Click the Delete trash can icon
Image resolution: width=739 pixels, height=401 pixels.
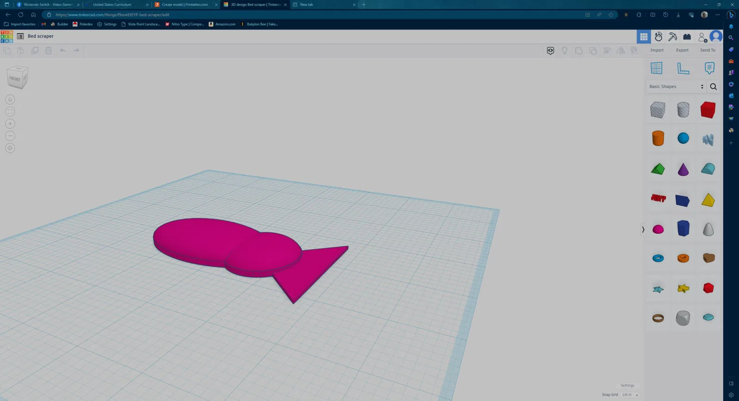click(x=48, y=50)
